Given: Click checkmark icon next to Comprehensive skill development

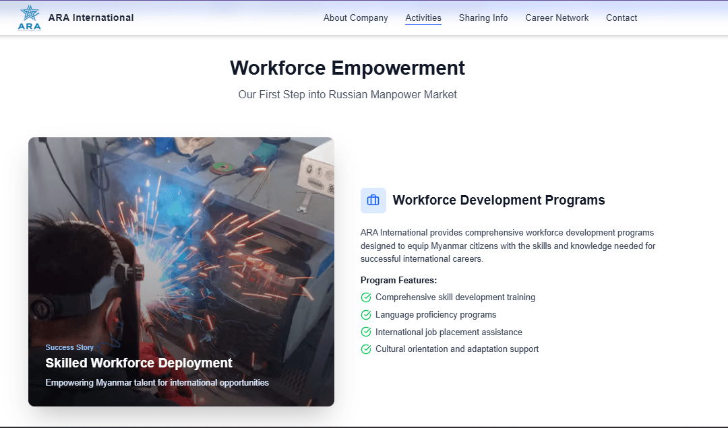Looking at the screenshot, I should click(366, 297).
